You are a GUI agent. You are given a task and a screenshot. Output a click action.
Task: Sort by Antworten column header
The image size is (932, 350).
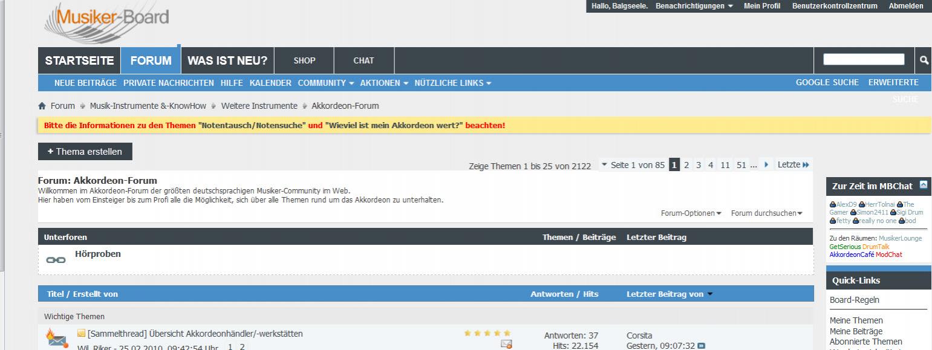(552, 294)
